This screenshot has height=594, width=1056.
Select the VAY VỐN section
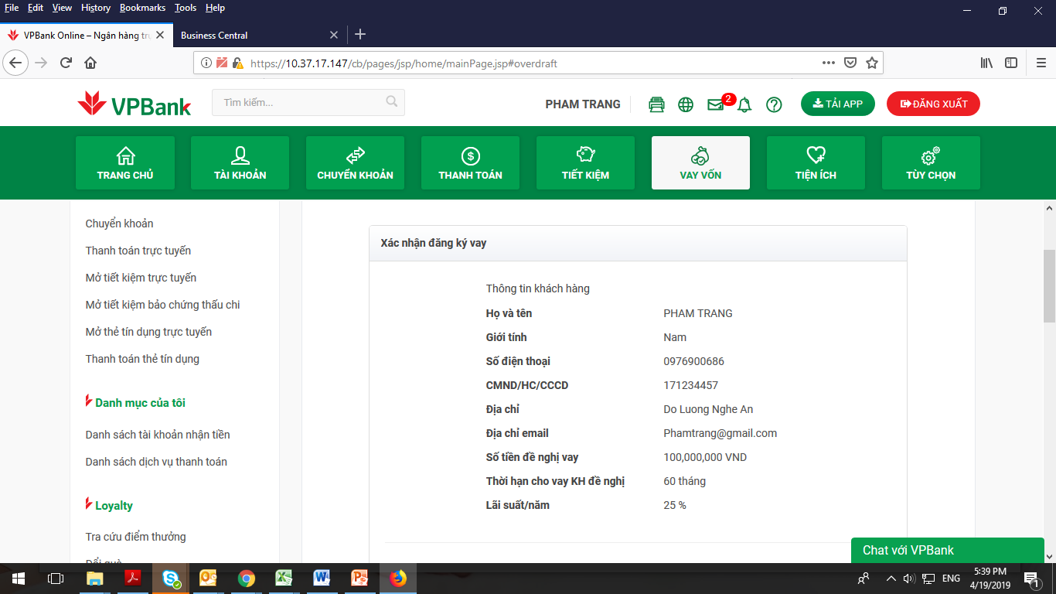tap(700, 162)
